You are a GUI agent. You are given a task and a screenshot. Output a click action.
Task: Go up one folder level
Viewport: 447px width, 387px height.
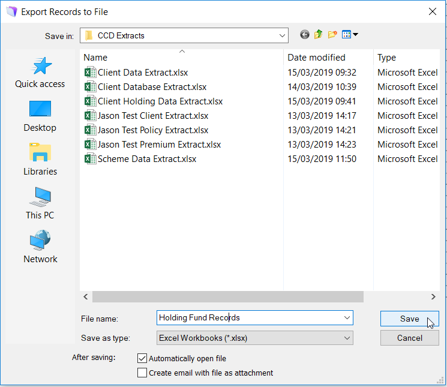319,35
